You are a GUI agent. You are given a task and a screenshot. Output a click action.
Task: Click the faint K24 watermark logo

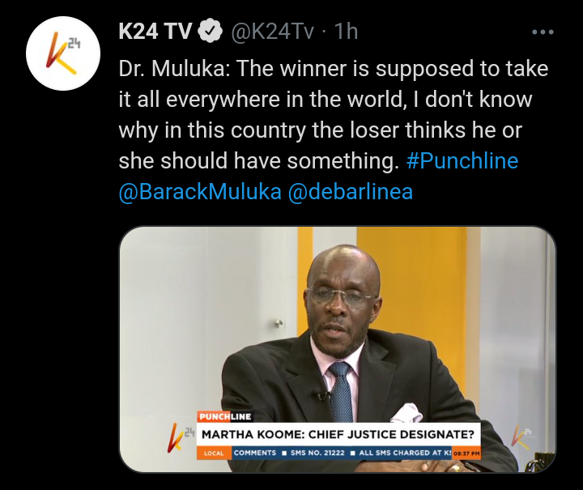(x=521, y=437)
